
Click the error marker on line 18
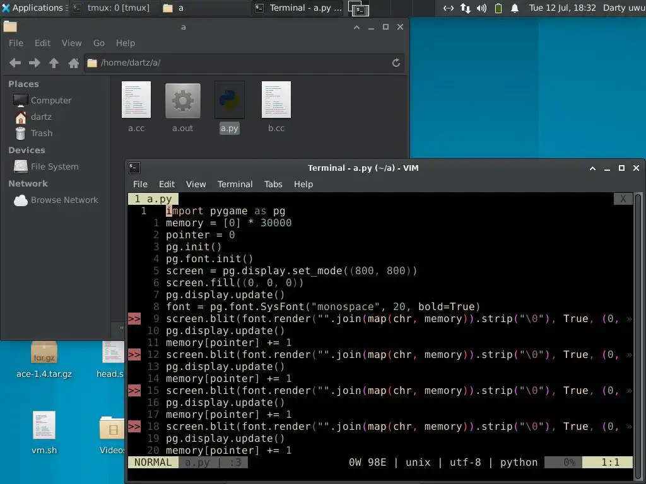[134, 427]
